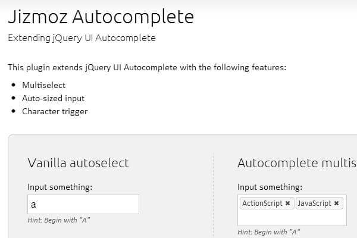This screenshot has width=357, height=238.
Task: Click the Extending jQuery UI Autocomplete subtitle
Action: point(81,38)
